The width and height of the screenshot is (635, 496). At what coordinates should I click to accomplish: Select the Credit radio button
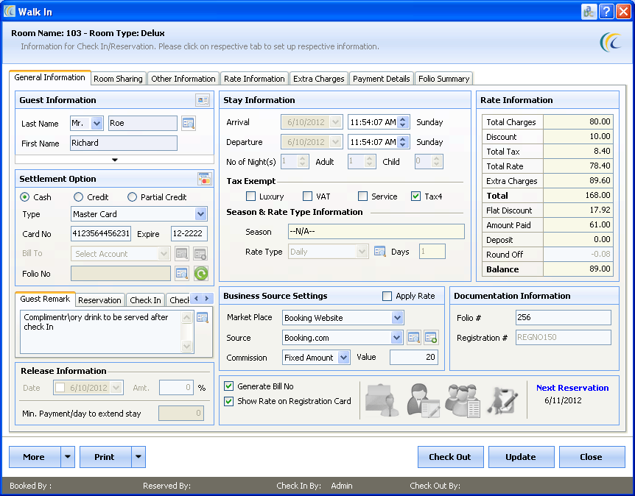(x=79, y=197)
